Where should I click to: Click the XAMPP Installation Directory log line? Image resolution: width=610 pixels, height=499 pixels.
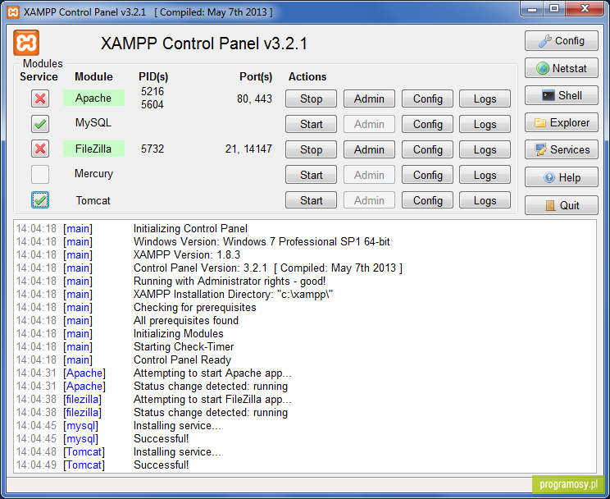[233, 294]
